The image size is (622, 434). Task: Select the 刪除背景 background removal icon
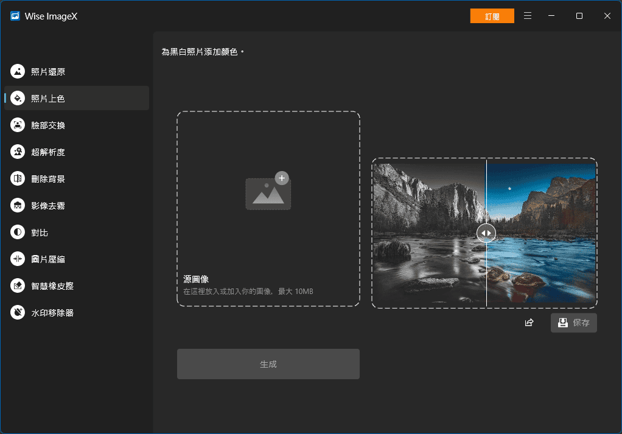coord(18,178)
